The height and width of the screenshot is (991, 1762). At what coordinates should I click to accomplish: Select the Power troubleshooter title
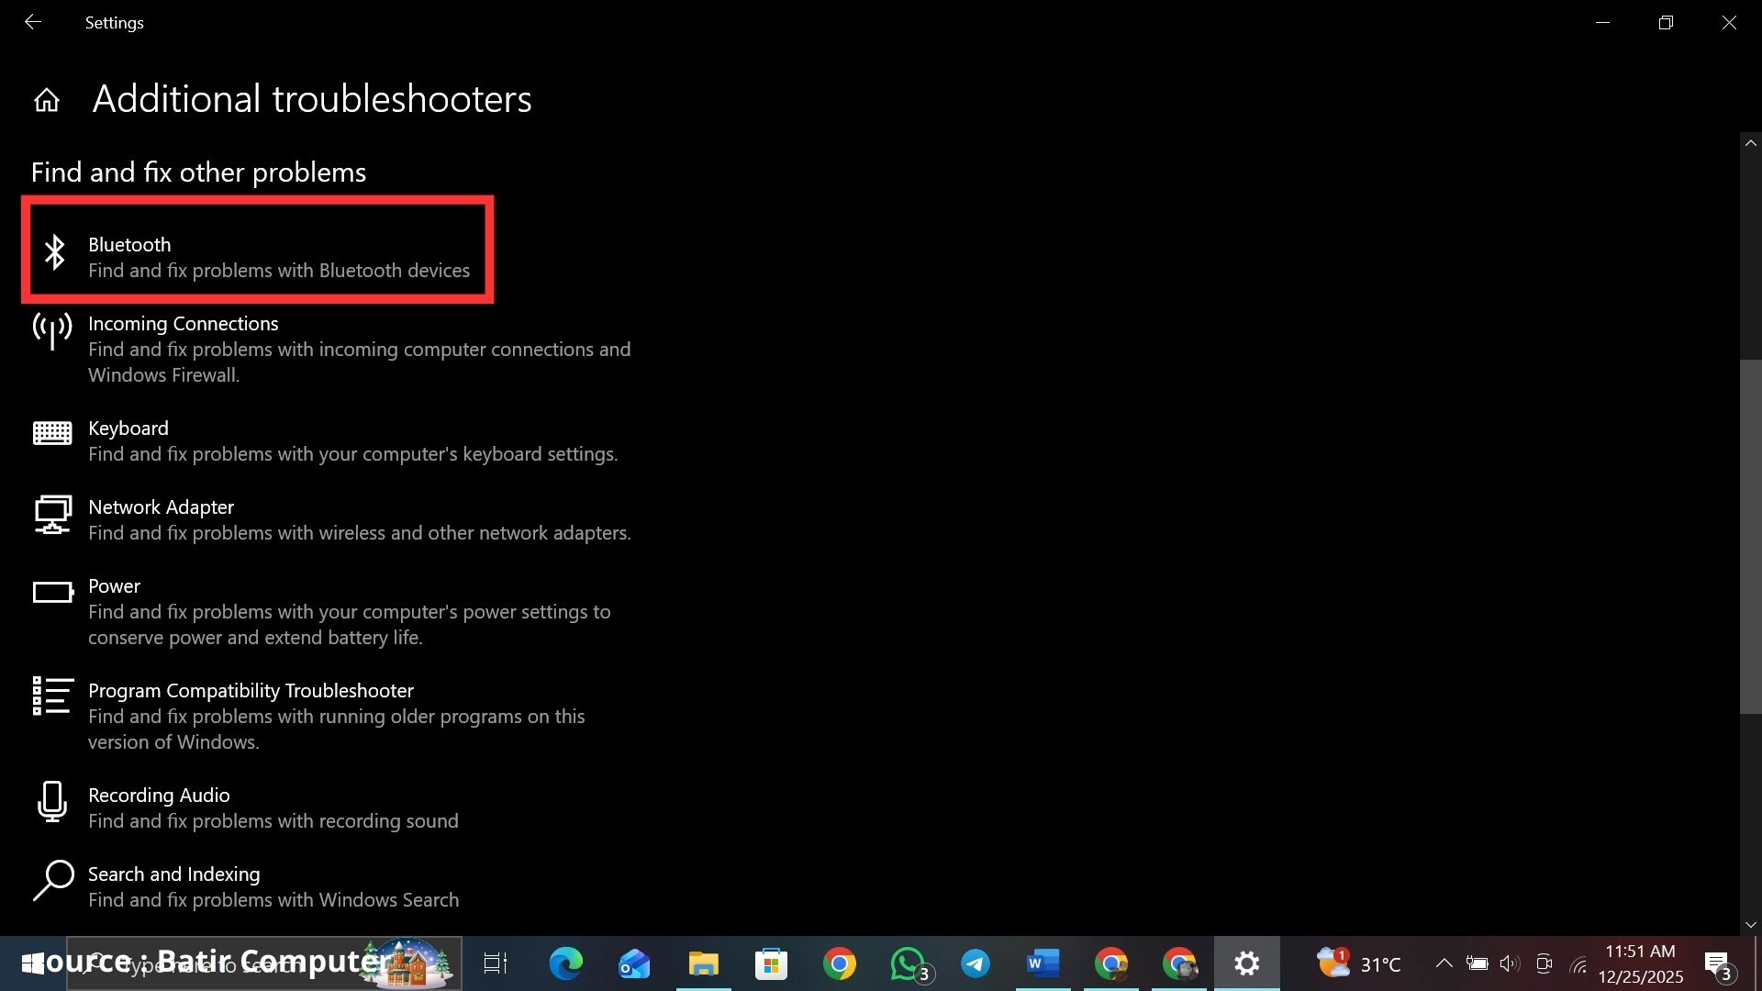point(115,586)
